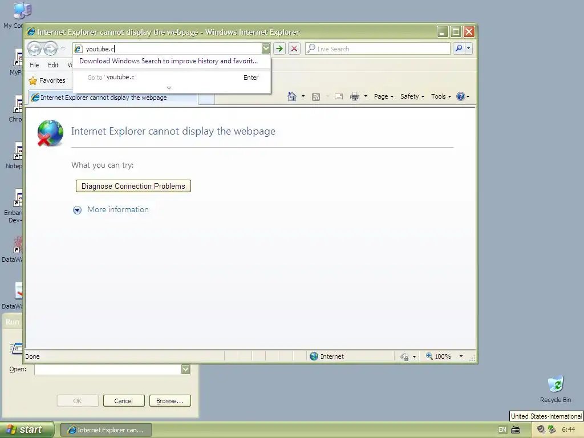
Task: Click the RSS feeds icon
Action: pyautogui.click(x=316, y=97)
